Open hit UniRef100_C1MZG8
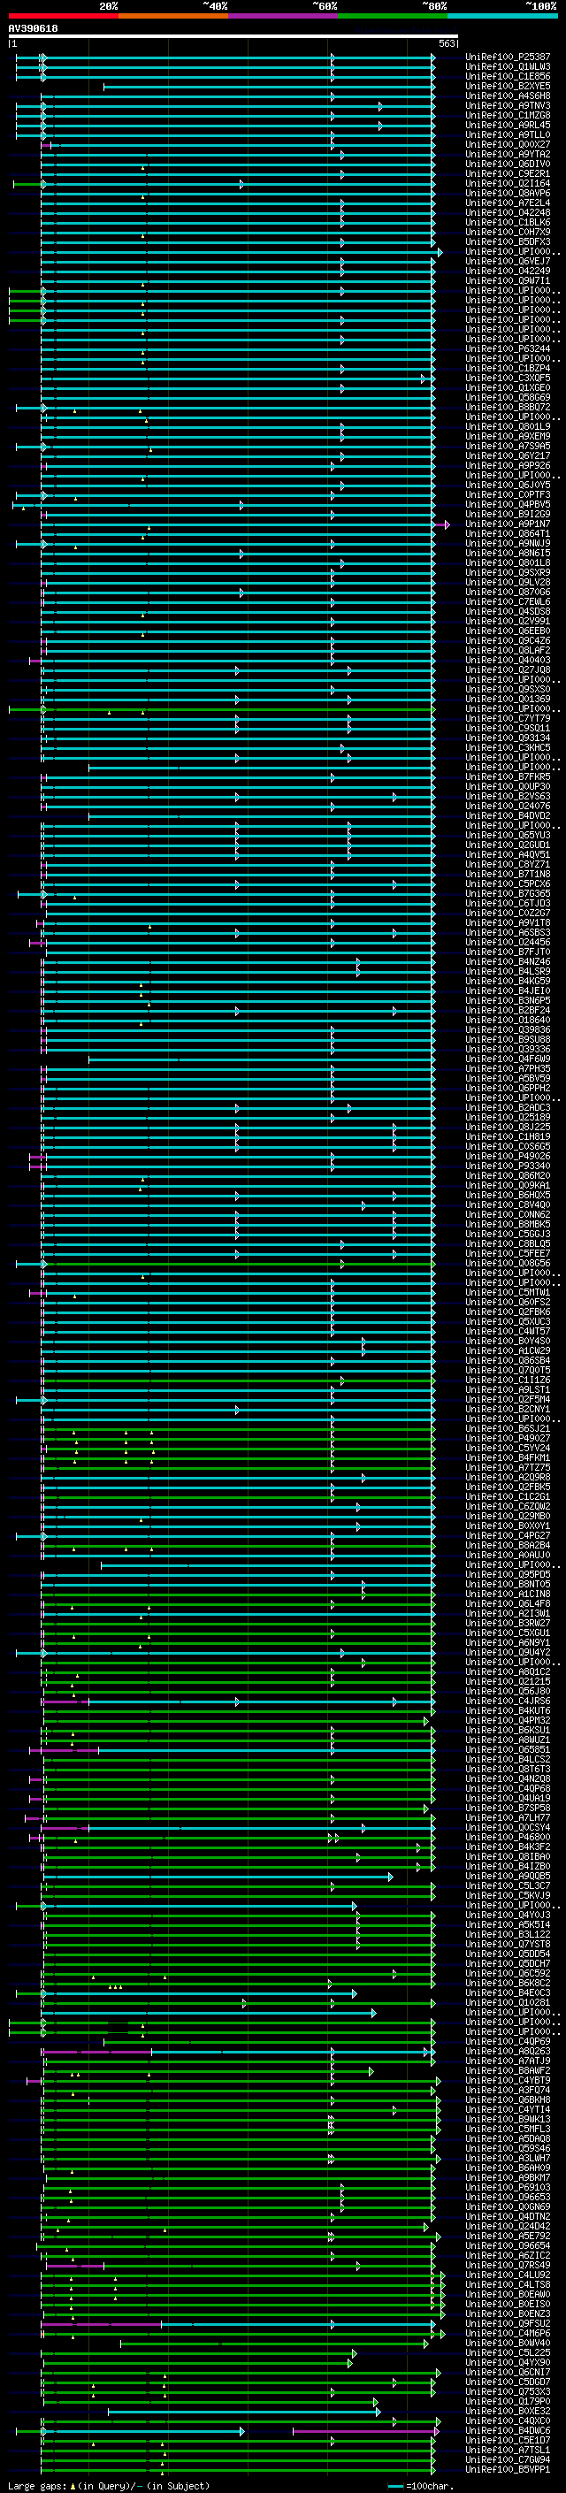This screenshot has height=2493, width=566. point(508,115)
